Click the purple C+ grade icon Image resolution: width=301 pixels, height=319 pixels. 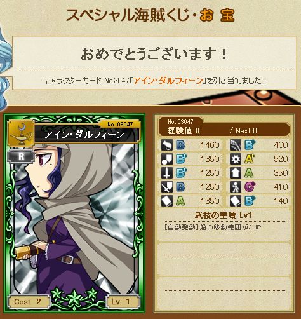point(250,187)
